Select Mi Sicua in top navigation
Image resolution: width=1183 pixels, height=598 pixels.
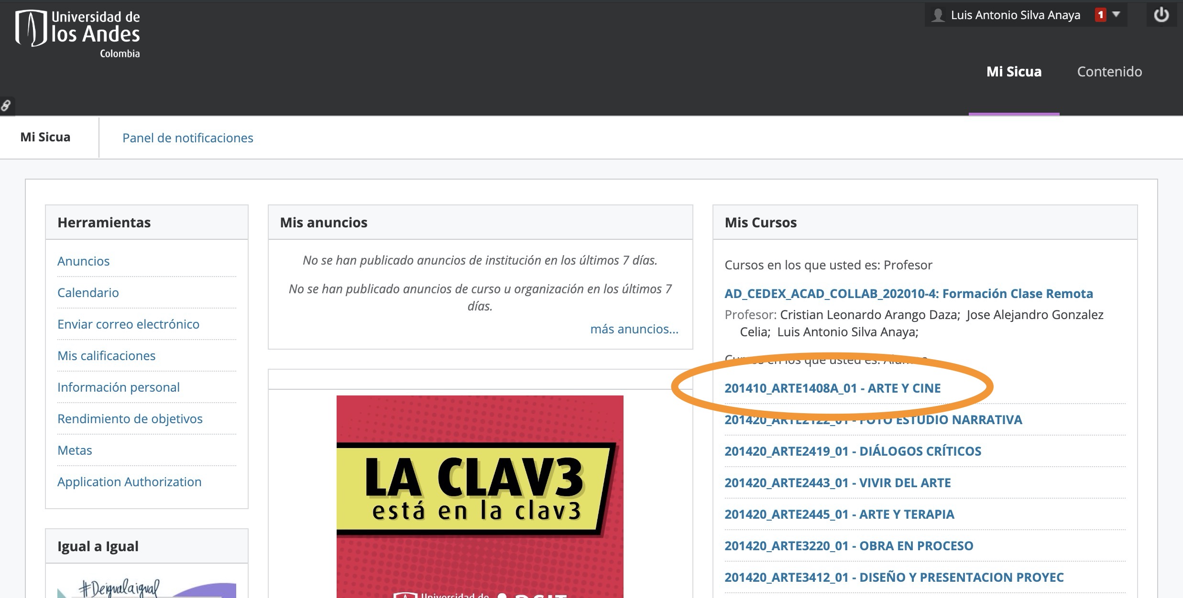click(x=1014, y=72)
